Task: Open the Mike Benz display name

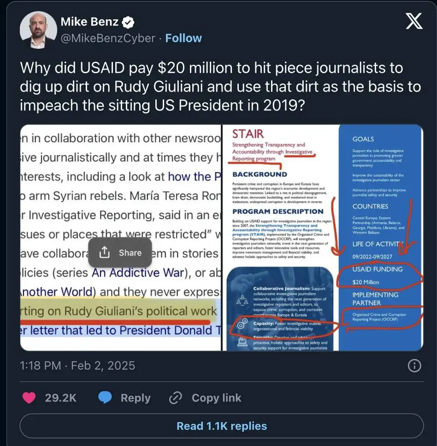Action: [89, 22]
